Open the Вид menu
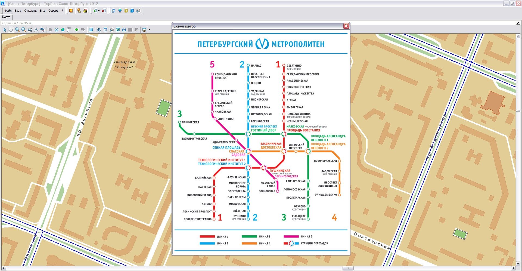Screen dimensions: 522x271 (x=42, y=11)
